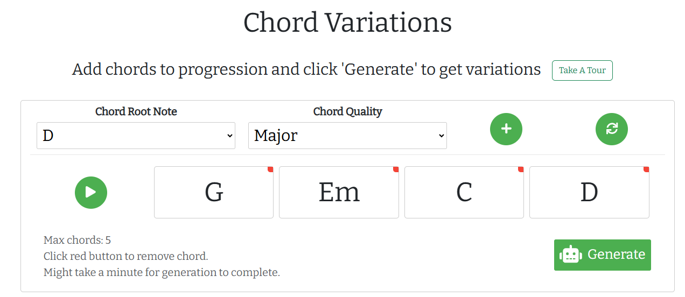685x297 pixels.
Task: Click the Chord Root Note label
Action: pyautogui.click(x=136, y=111)
